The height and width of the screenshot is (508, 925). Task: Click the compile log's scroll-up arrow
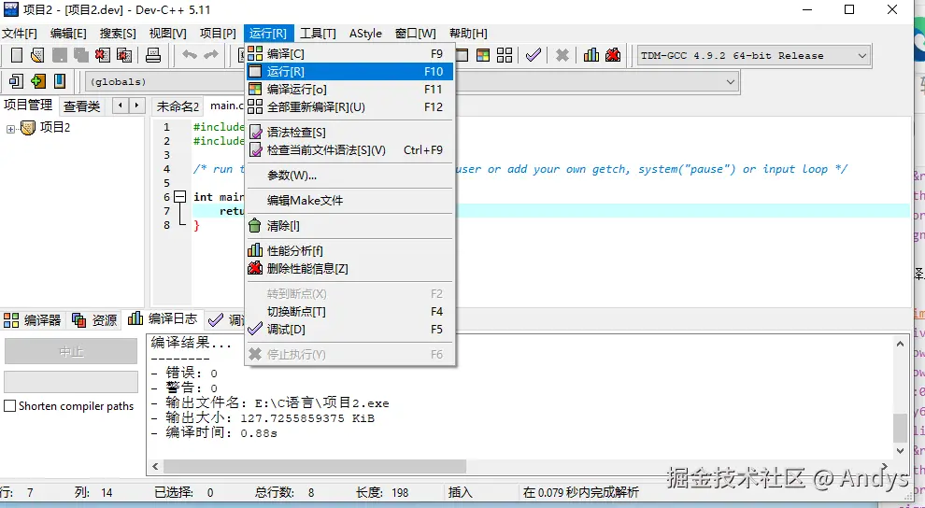pos(900,345)
